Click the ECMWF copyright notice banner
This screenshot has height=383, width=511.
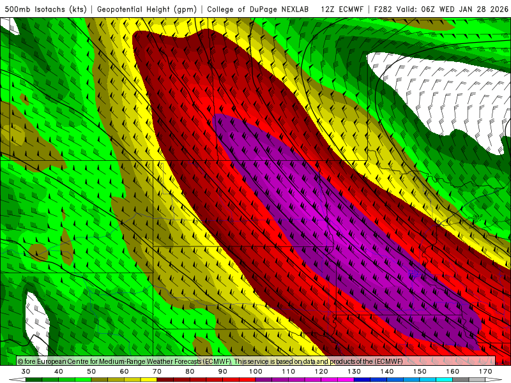click(256, 361)
